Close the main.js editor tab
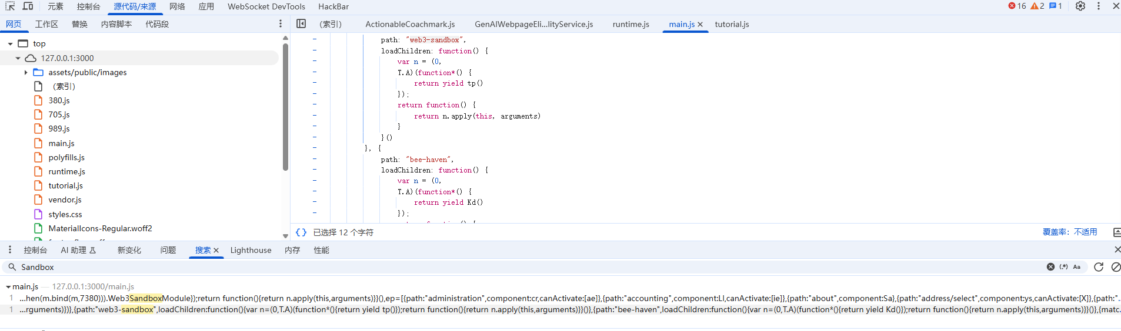 click(x=700, y=24)
